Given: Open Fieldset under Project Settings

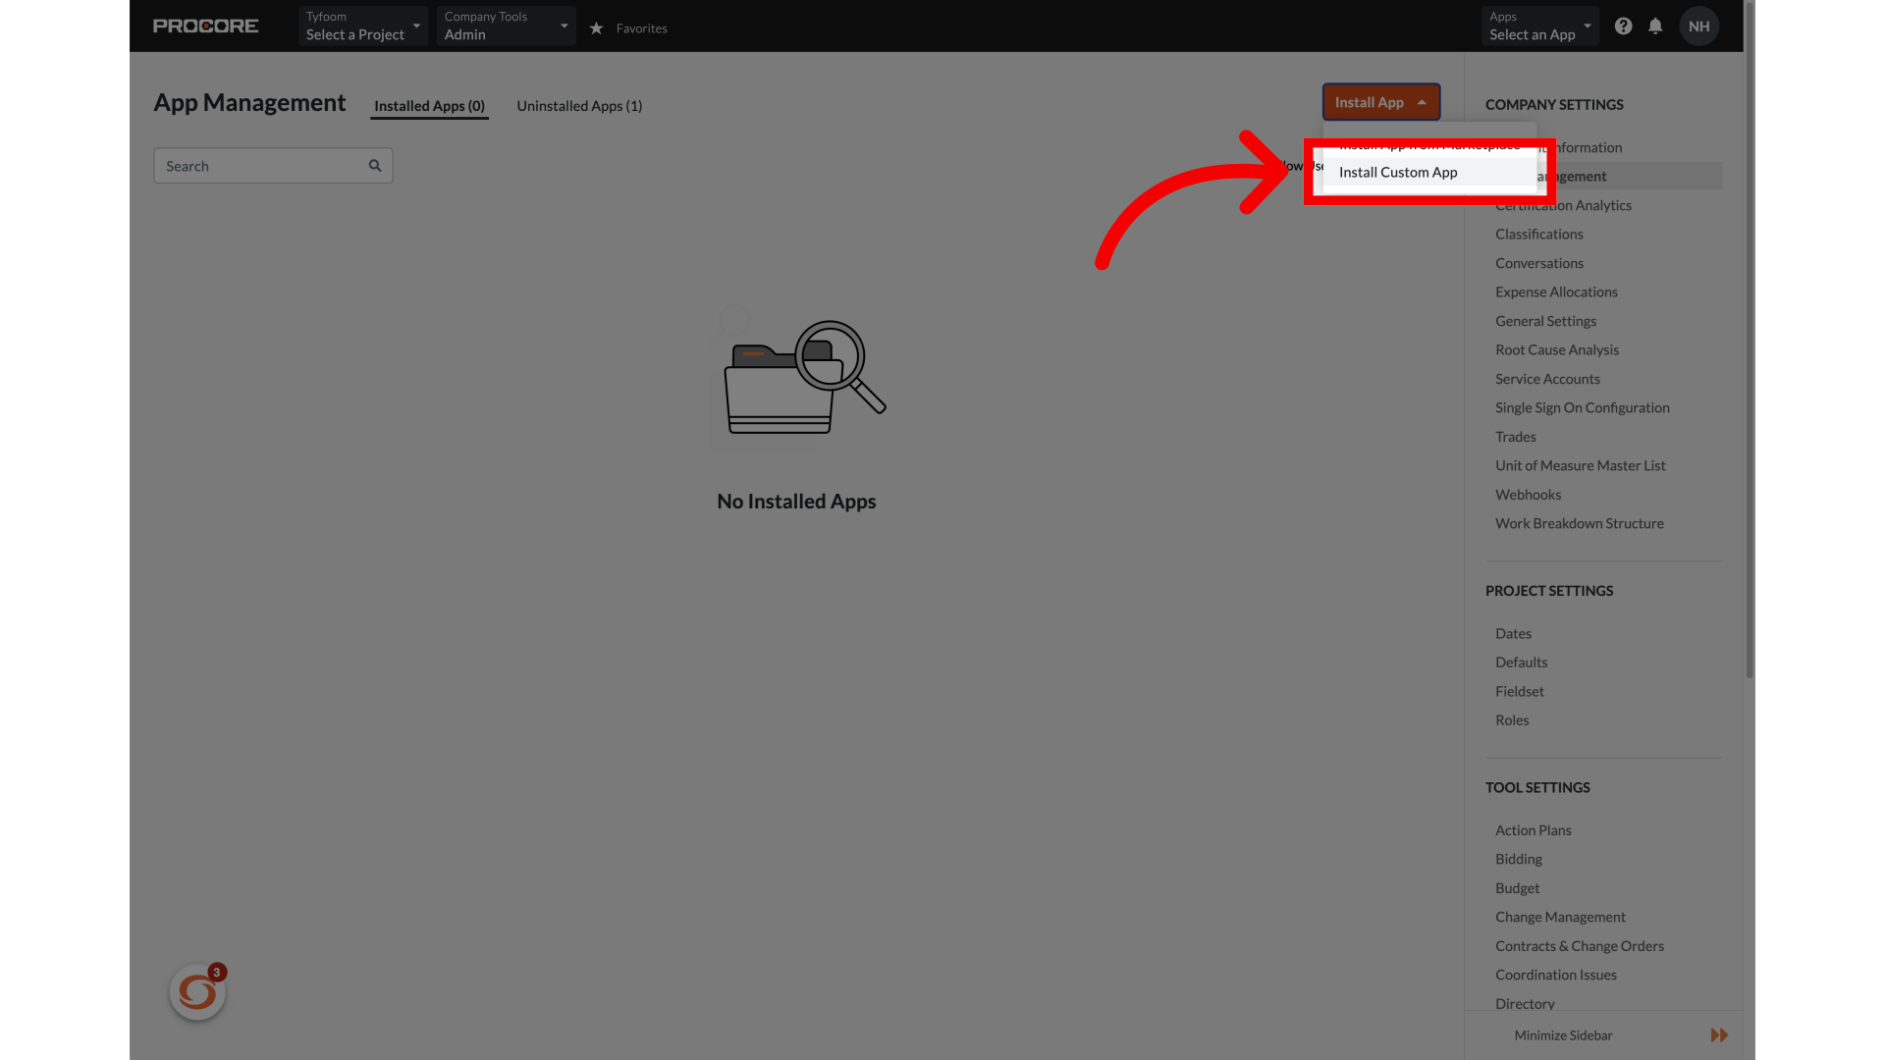Looking at the screenshot, I should tap(1519, 692).
